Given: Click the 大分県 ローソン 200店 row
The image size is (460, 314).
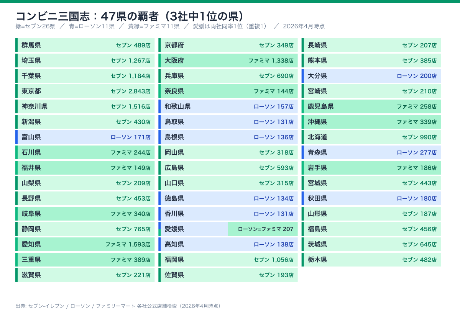Looking at the screenshot, I should point(371,76).
